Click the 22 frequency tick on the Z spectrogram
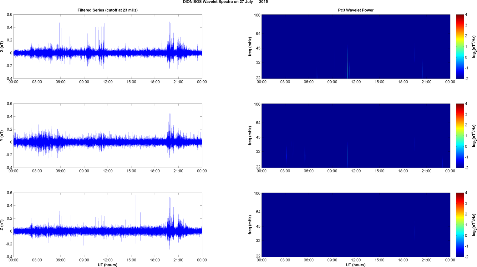 point(258,256)
